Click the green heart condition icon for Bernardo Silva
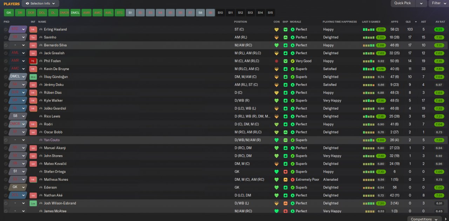 276,45
